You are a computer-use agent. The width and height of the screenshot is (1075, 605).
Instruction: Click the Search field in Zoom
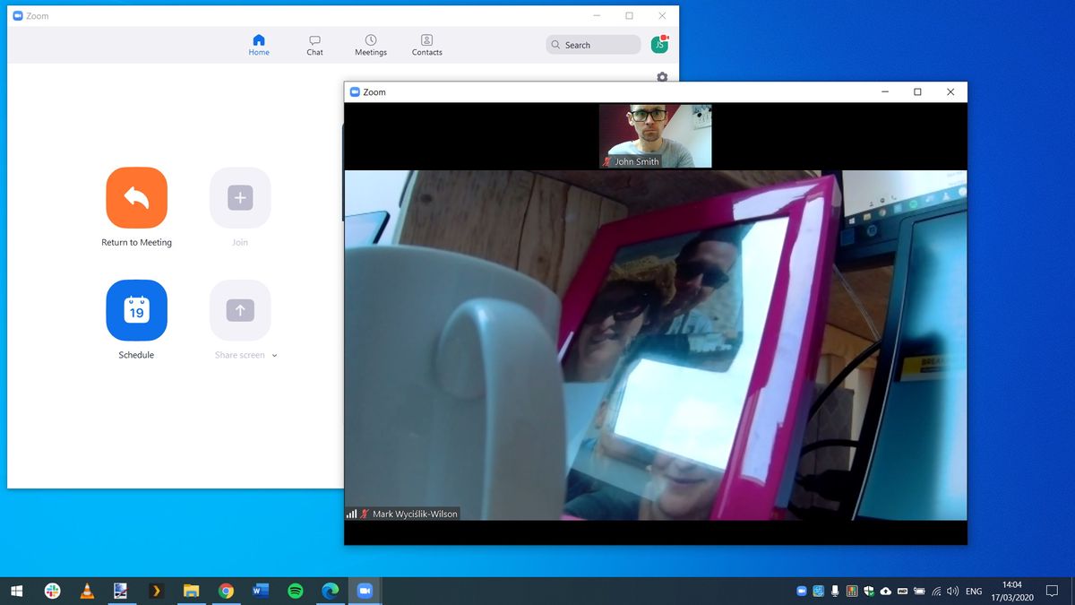pos(592,44)
